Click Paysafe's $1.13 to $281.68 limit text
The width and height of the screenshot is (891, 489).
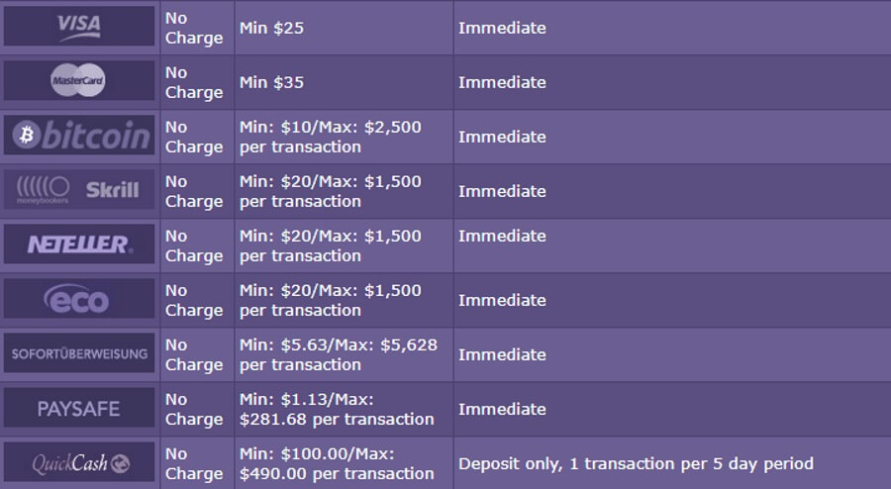pyautogui.click(x=337, y=410)
